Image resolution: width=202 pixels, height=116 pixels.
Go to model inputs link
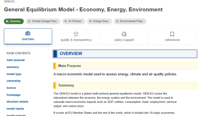15,109
